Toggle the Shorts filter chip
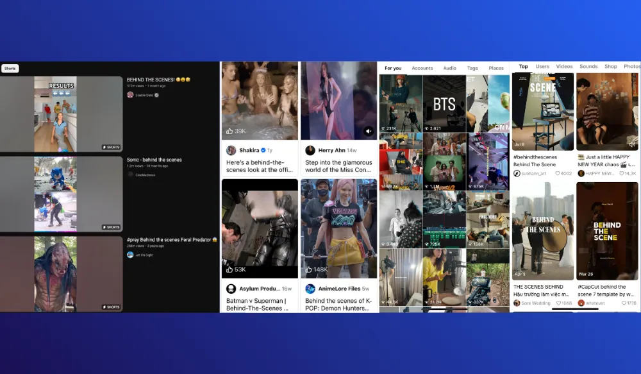641x374 pixels. click(10, 69)
